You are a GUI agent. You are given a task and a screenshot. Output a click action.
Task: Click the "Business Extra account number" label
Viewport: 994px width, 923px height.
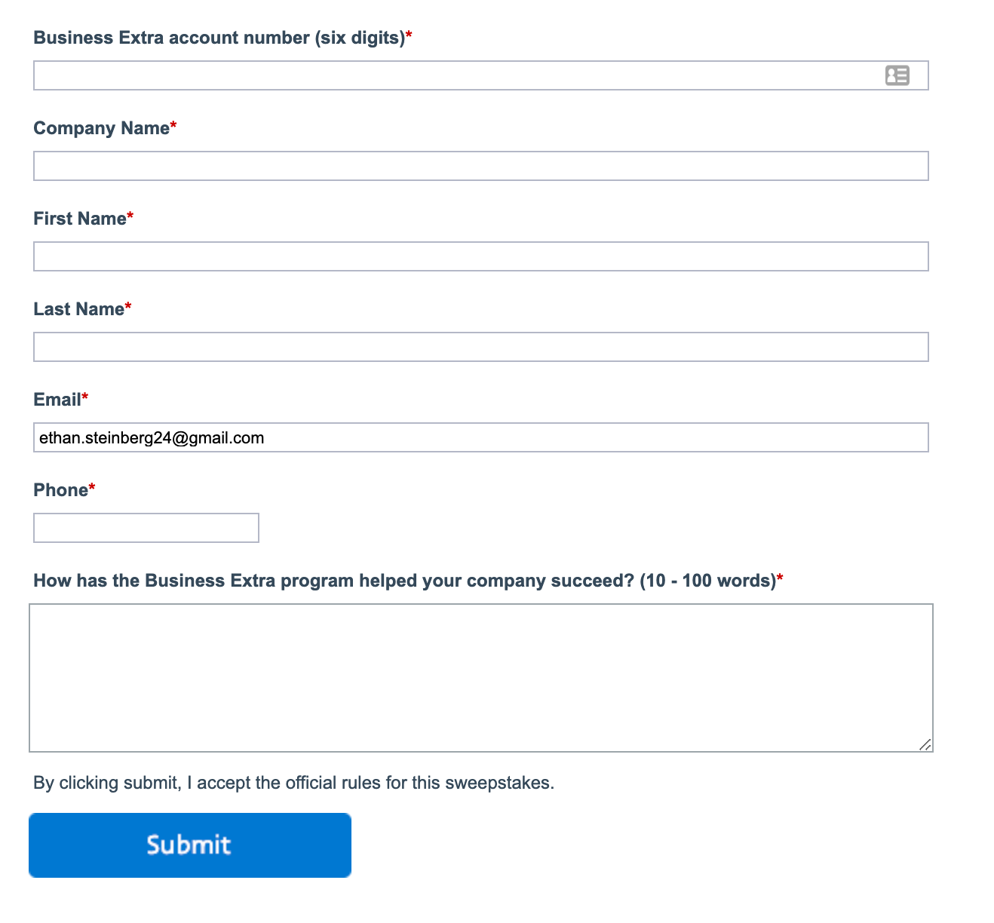pos(219,38)
